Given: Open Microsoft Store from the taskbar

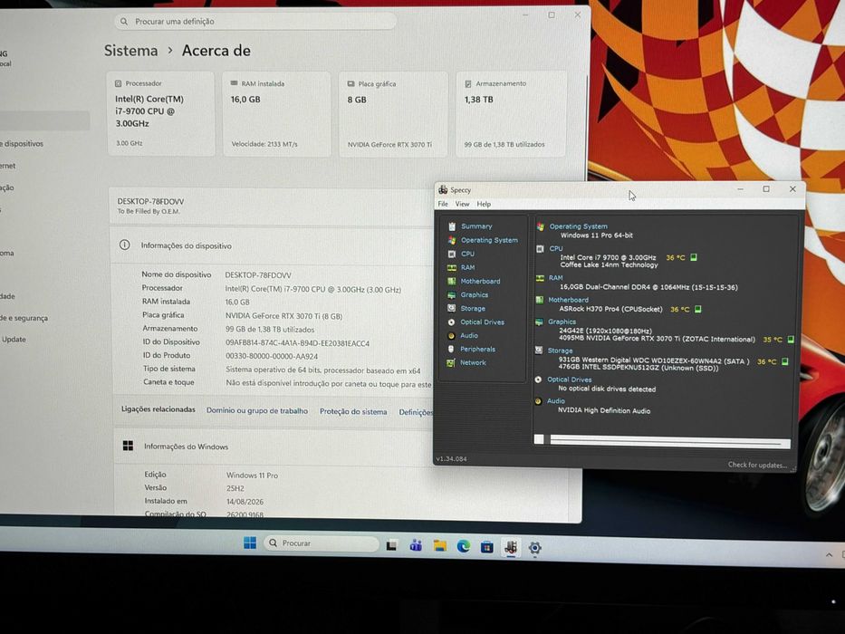Looking at the screenshot, I should click(487, 547).
